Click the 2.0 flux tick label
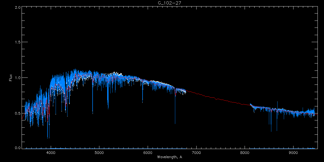 coord(18,8)
